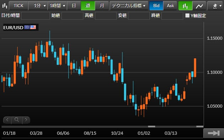Click the left scrollbar handle

click(151, 126)
